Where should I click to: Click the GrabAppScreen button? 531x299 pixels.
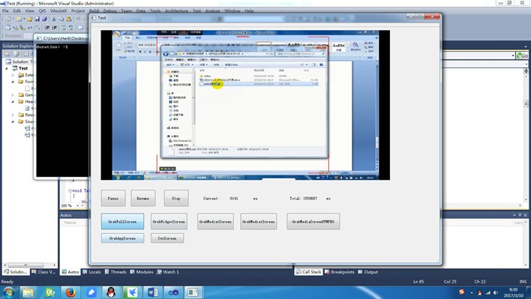click(122, 238)
